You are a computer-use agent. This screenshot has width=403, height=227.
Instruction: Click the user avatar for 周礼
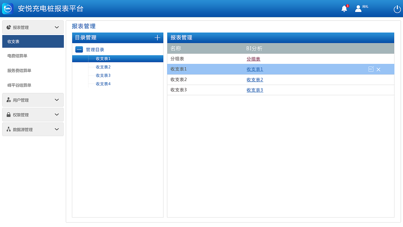(x=358, y=9)
